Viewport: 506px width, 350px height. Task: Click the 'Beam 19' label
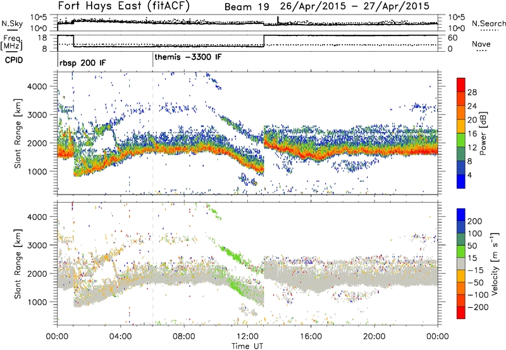(247, 7)
